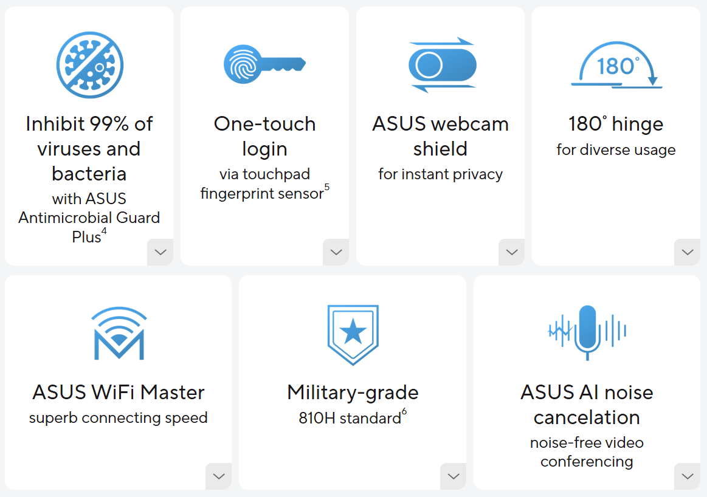
Task: Select the One-touch login heading
Action: (x=264, y=136)
